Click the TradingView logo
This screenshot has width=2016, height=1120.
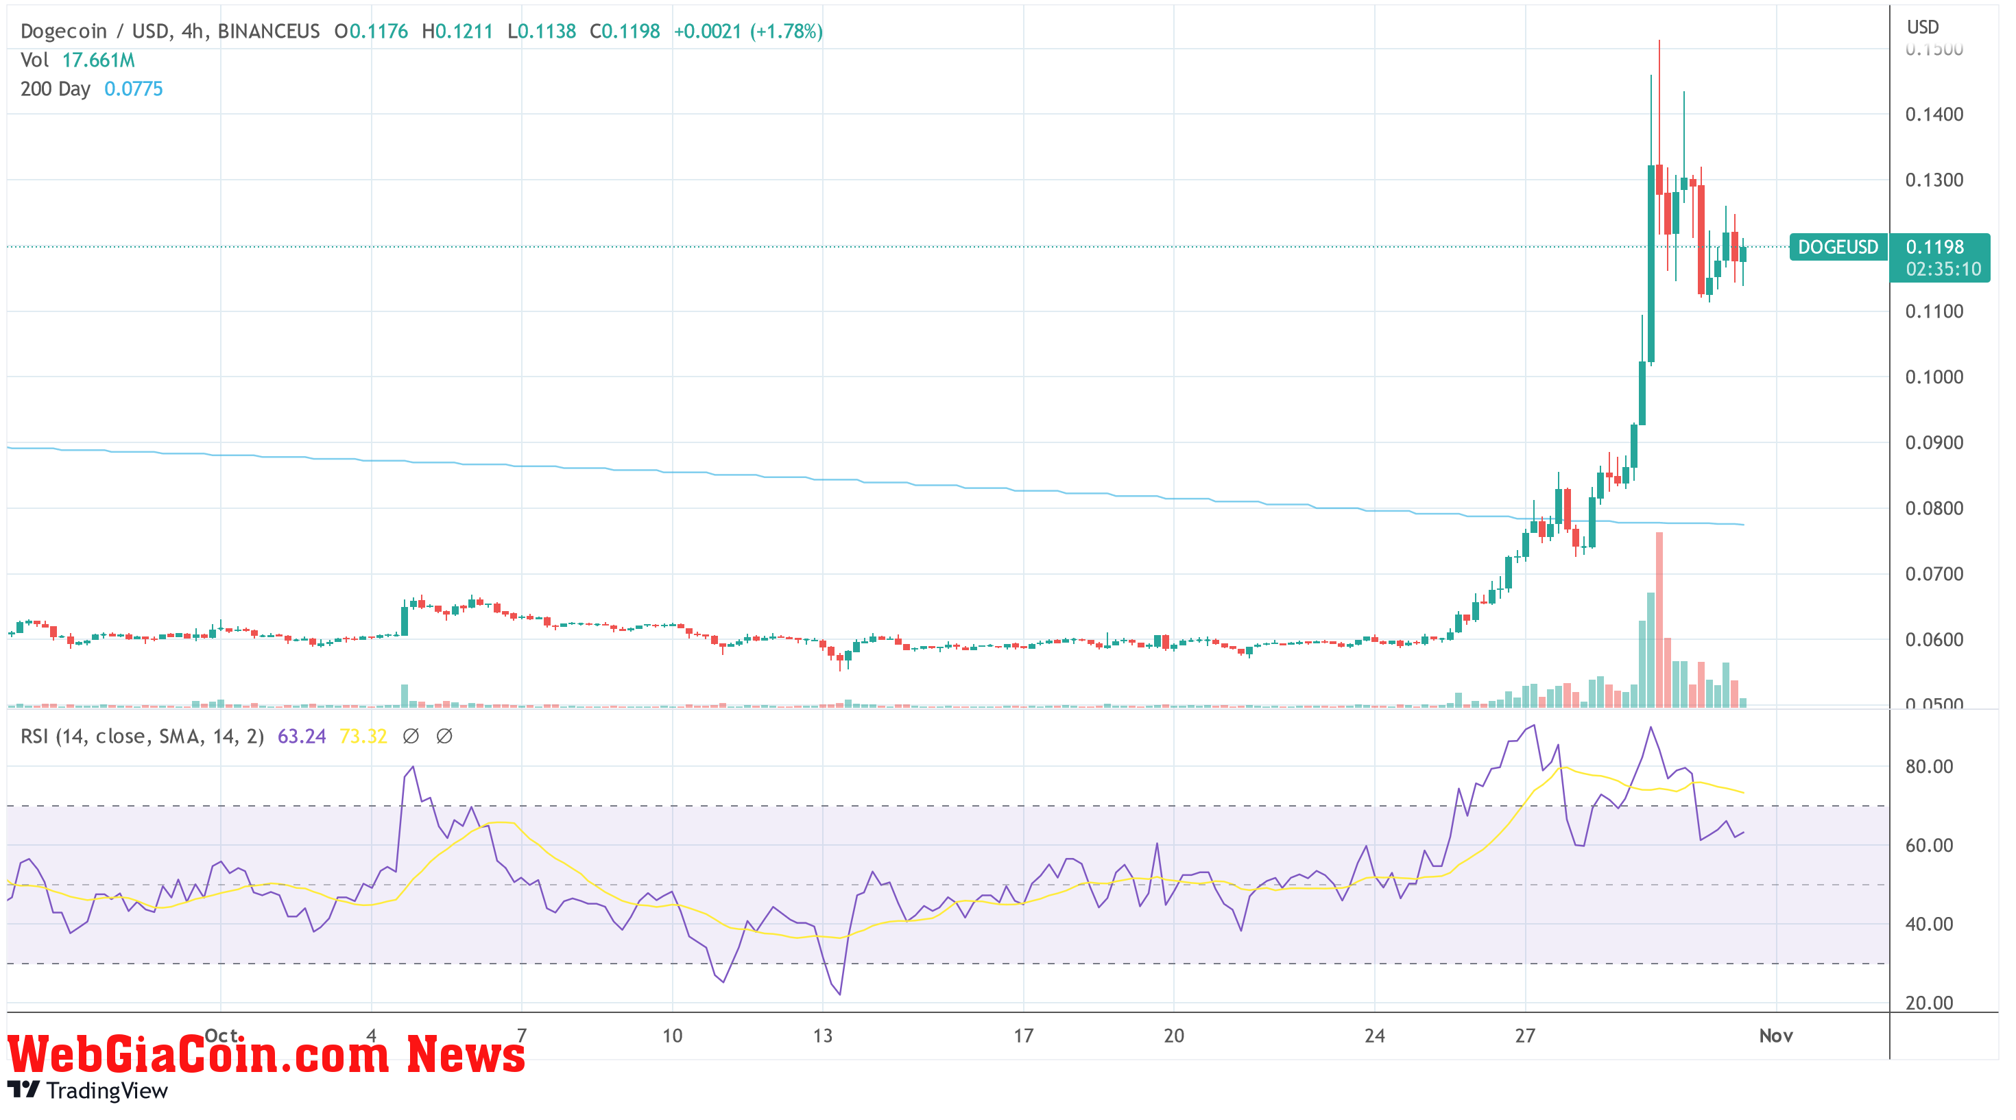click(x=88, y=1091)
